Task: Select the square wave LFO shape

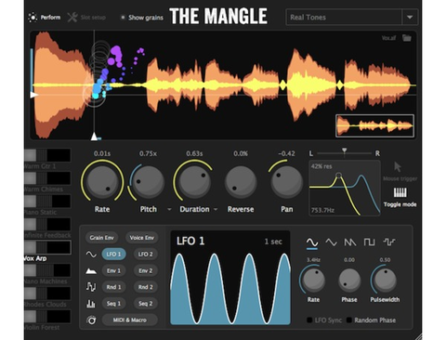Action: point(369,242)
